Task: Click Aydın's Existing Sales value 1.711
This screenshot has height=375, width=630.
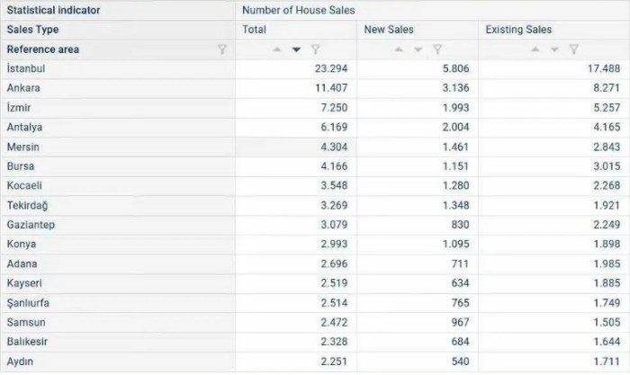Action: click(x=606, y=362)
